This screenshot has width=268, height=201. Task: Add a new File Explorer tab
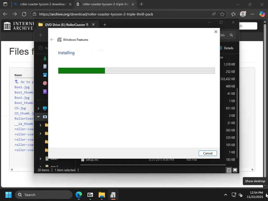105,25
